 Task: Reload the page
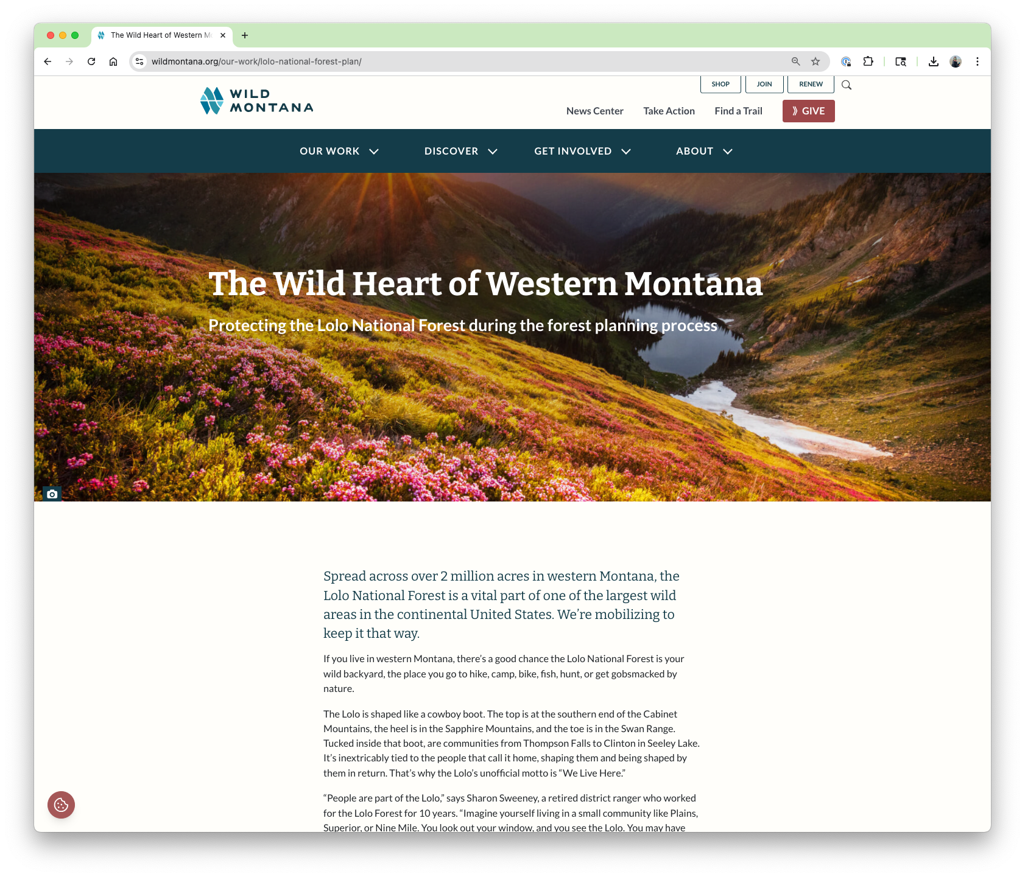click(x=91, y=61)
